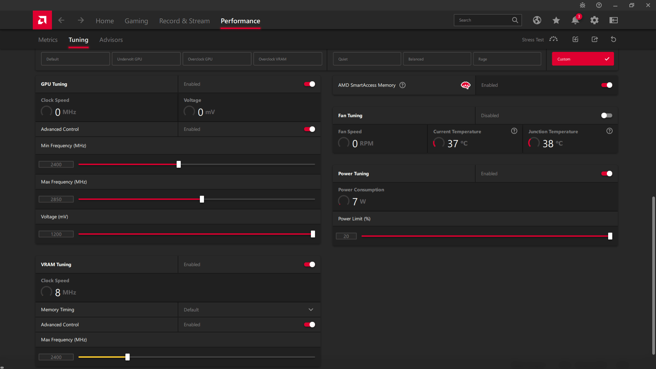Click the reset/refresh icon in toolbar
The width and height of the screenshot is (656, 369).
tap(614, 40)
